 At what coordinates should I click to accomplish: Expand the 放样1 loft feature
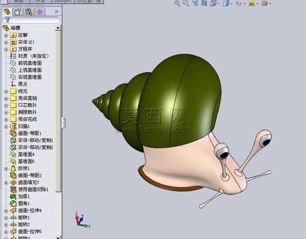6,169
